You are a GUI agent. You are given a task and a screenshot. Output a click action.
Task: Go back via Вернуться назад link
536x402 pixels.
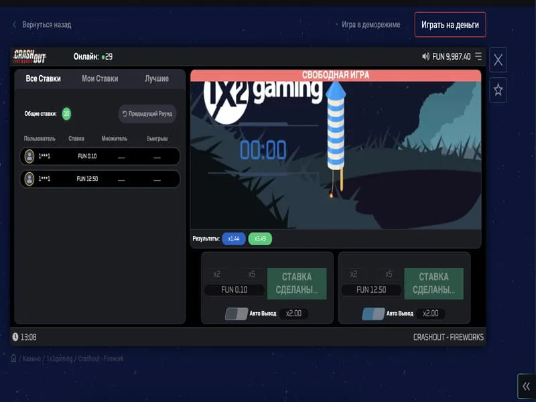(46, 25)
